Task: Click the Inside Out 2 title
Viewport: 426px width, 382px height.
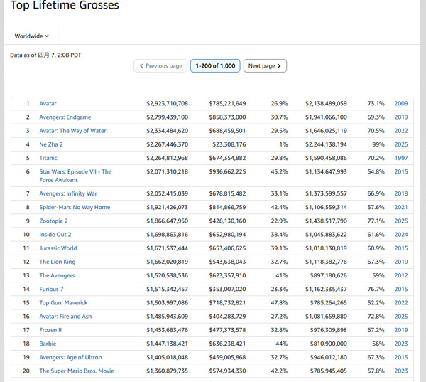Action: tap(55, 235)
